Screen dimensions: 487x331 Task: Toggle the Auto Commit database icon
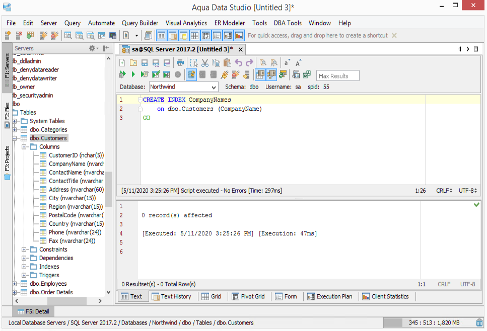coord(191,74)
